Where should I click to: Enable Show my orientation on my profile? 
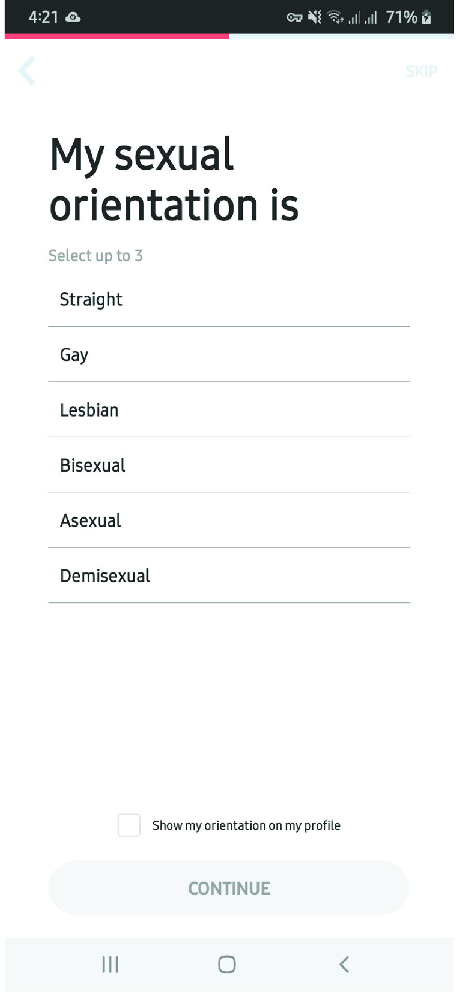(x=129, y=825)
